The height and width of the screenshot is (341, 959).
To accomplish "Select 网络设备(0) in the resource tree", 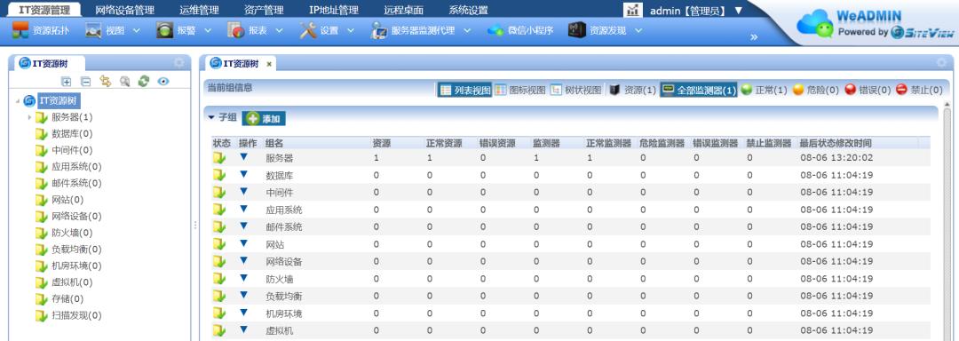I will pyautogui.click(x=75, y=217).
